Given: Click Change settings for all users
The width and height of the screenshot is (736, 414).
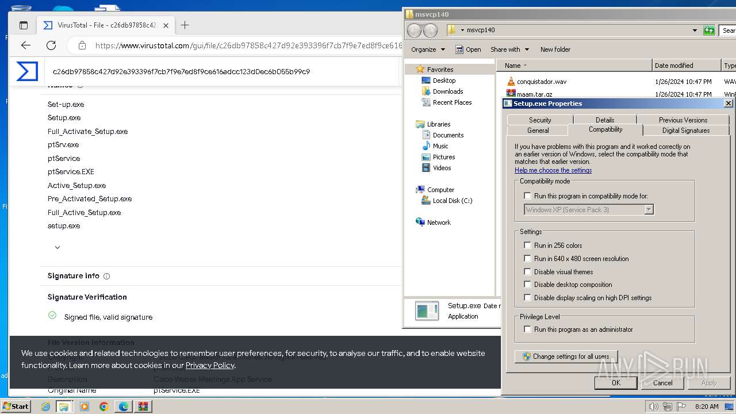Looking at the screenshot, I should coord(566,356).
